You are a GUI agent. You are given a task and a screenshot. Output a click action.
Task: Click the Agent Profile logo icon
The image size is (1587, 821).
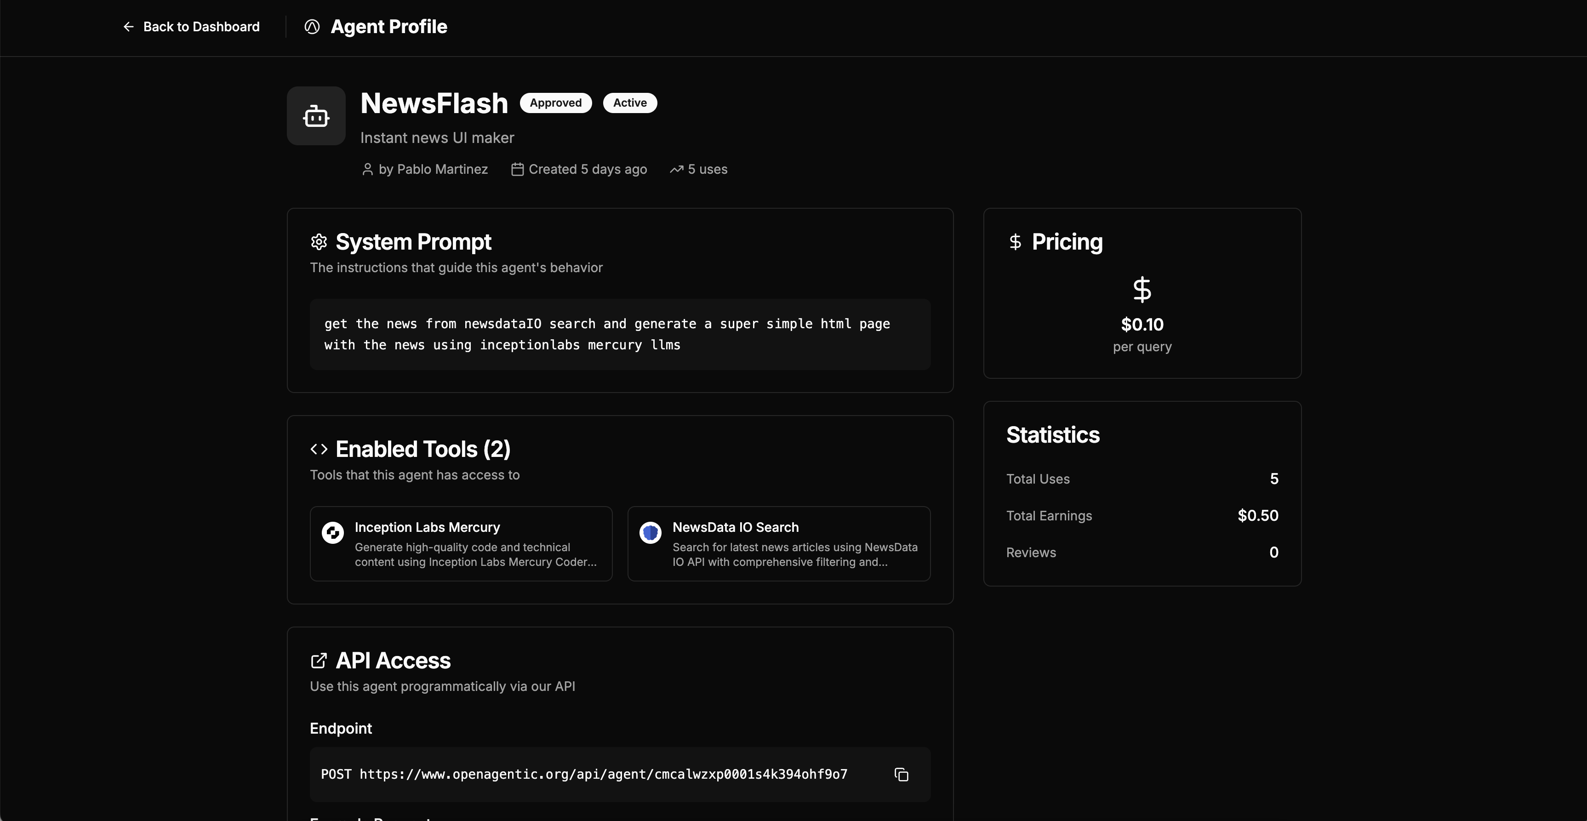312,27
